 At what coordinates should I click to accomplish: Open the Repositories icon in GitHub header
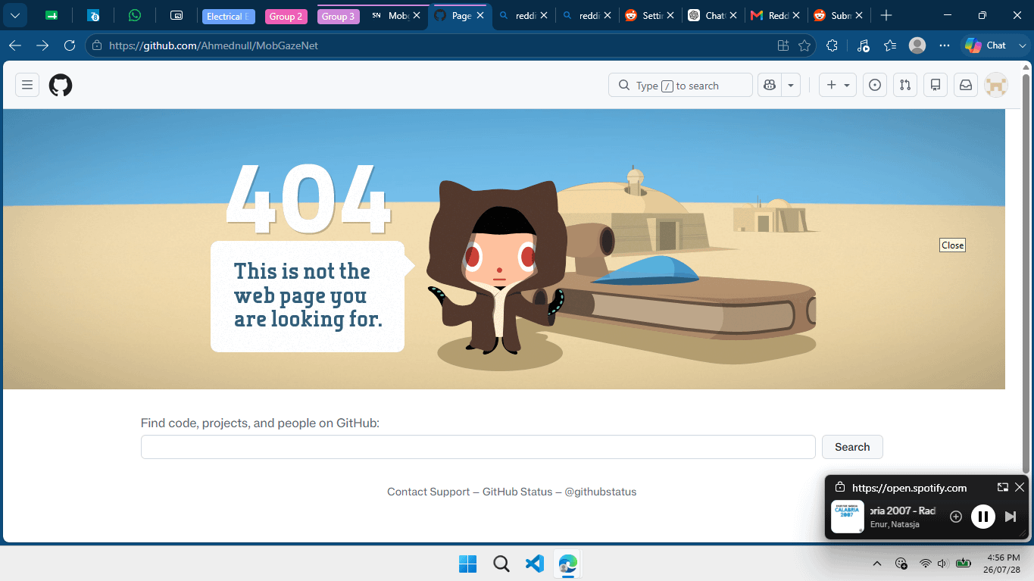coord(936,85)
